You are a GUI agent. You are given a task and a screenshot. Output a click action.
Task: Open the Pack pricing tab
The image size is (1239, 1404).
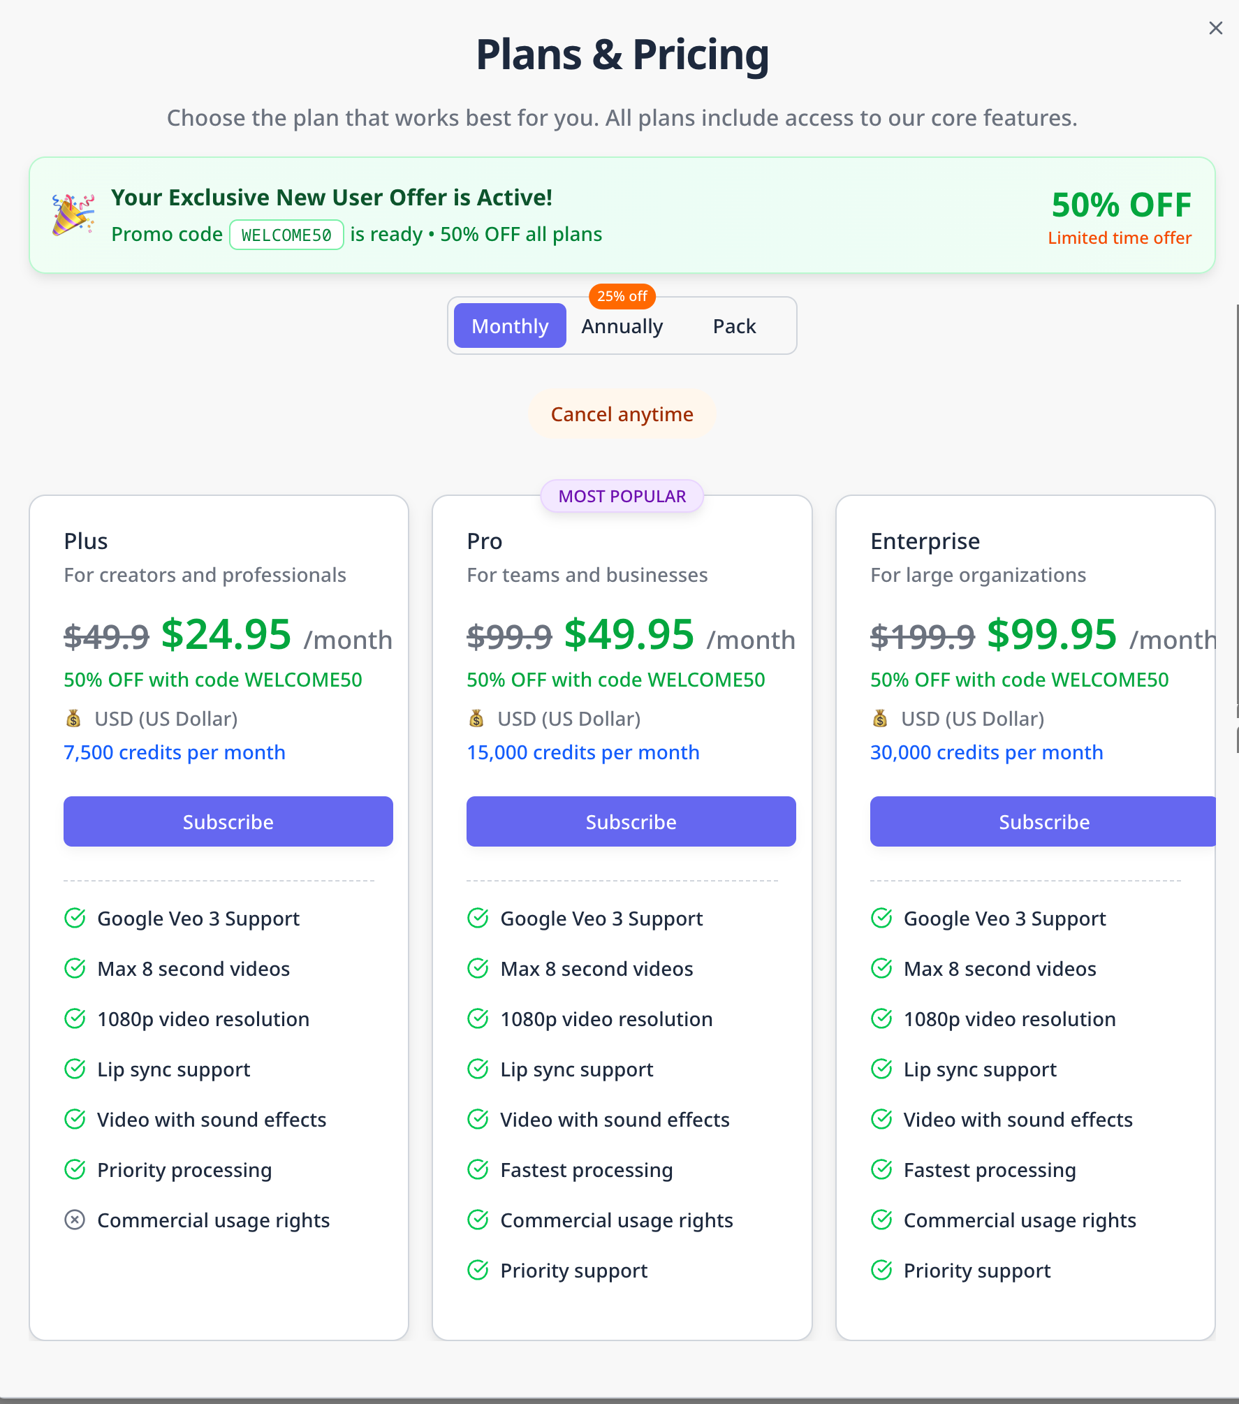[734, 326]
